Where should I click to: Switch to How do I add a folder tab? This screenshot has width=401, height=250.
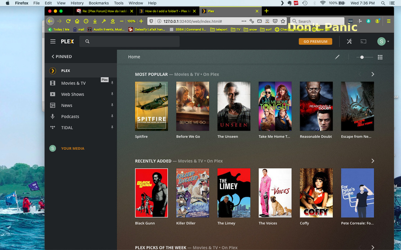[x=168, y=11]
